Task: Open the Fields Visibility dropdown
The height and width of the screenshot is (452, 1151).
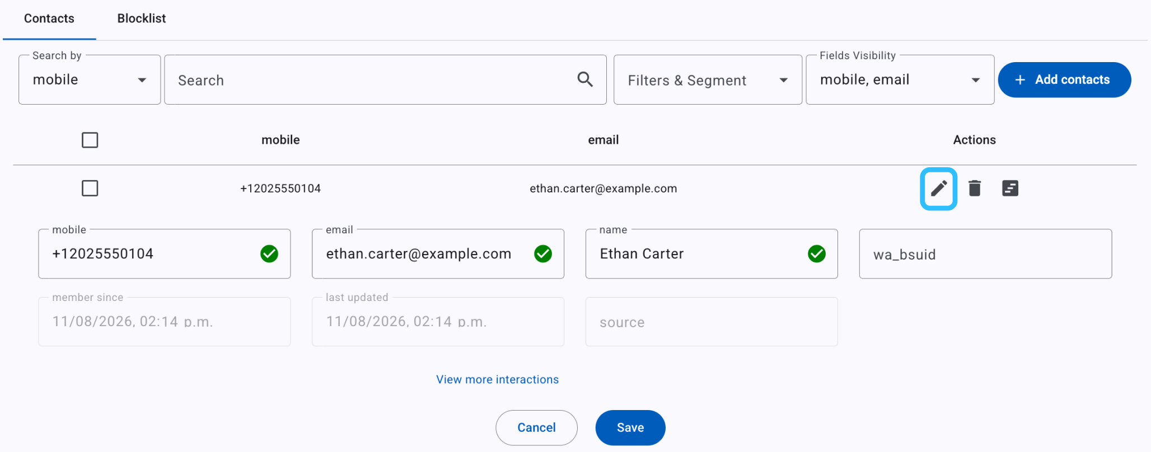Action: click(900, 79)
